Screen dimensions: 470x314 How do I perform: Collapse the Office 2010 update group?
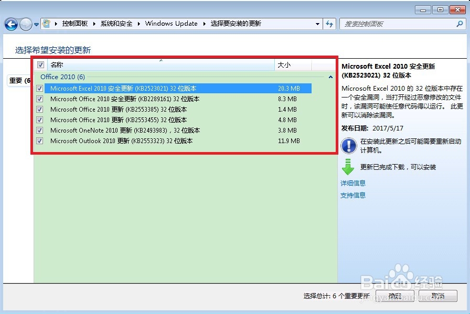click(x=330, y=77)
